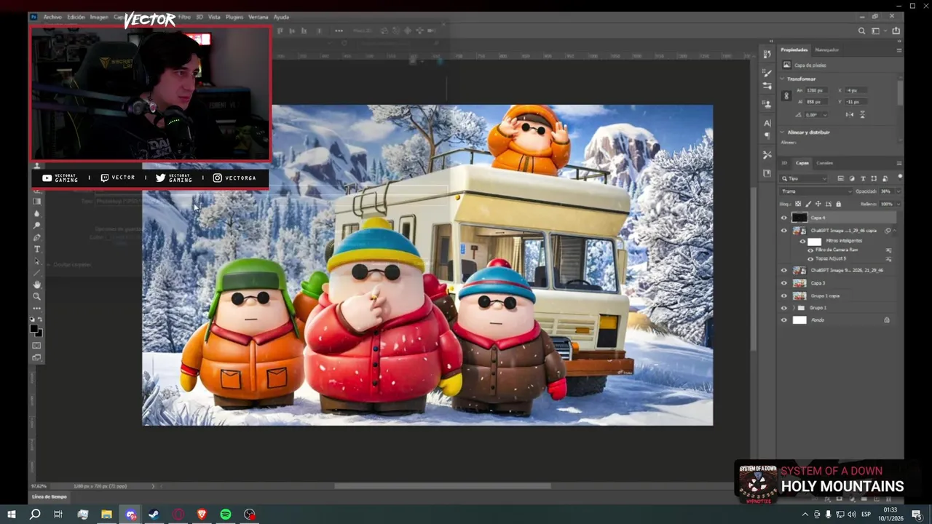This screenshot has width=932, height=524.
Task: Collapse smart filters list on copia layer
Action: 894,231
